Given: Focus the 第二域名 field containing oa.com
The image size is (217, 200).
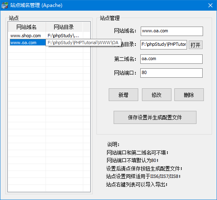Looking at the screenshot, I should pyautogui.click(x=171, y=59).
